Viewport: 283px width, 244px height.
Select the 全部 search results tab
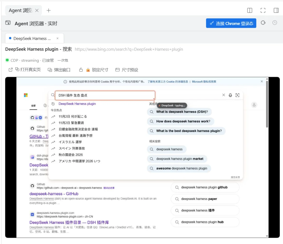point(33,106)
